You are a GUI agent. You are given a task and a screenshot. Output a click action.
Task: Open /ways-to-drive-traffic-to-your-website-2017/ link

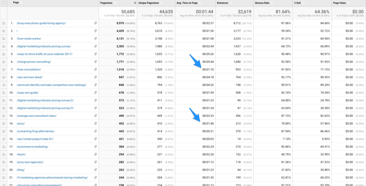44,54
